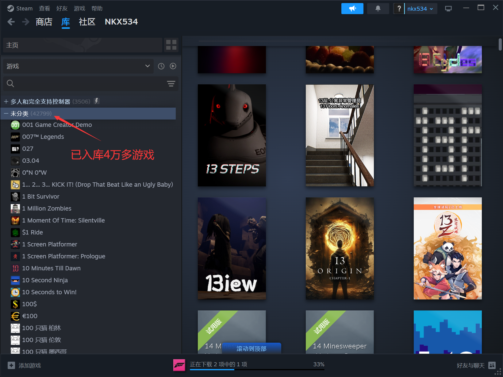The image size is (503, 377).
Task: Open announcements megaphone button
Action: coord(352,9)
